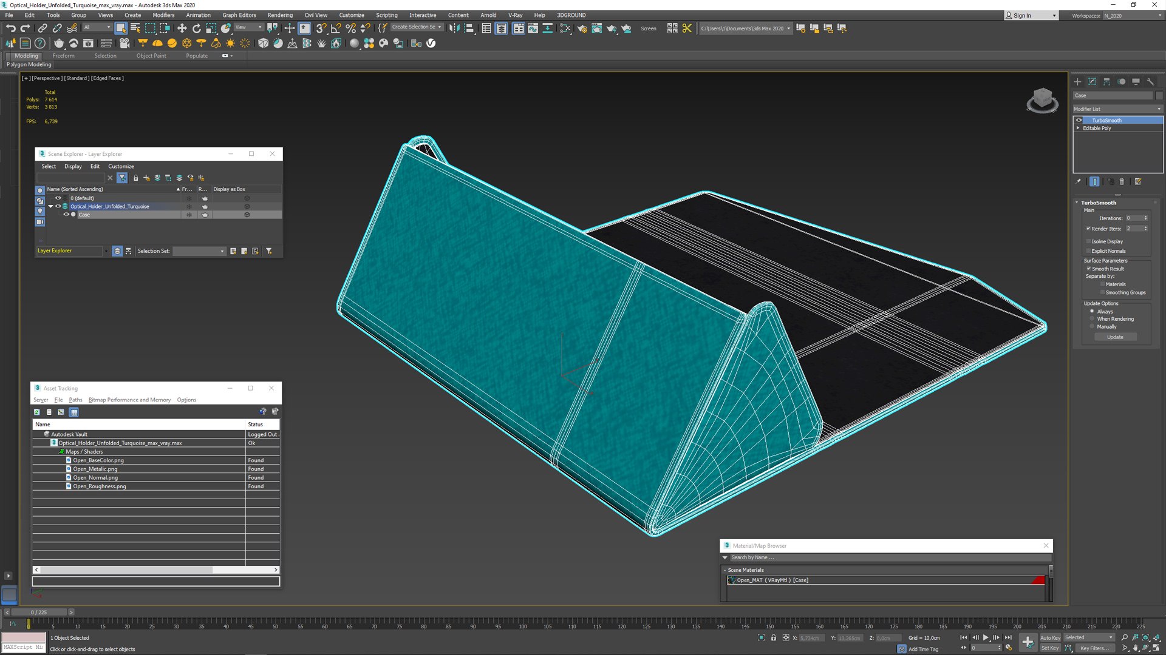Enable Separate by Smoothing Groups checkbox
The height and width of the screenshot is (655, 1166).
(x=1102, y=292)
